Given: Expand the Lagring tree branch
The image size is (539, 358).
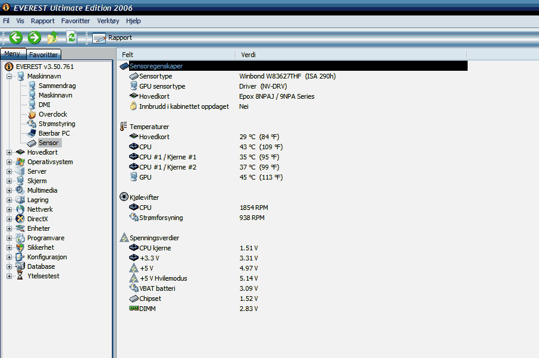Looking at the screenshot, I should point(10,200).
